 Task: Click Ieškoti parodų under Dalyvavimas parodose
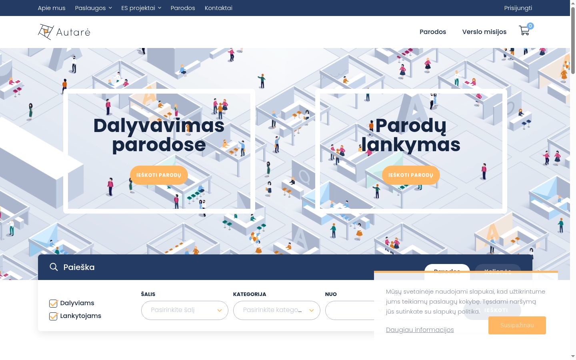[x=159, y=175]
